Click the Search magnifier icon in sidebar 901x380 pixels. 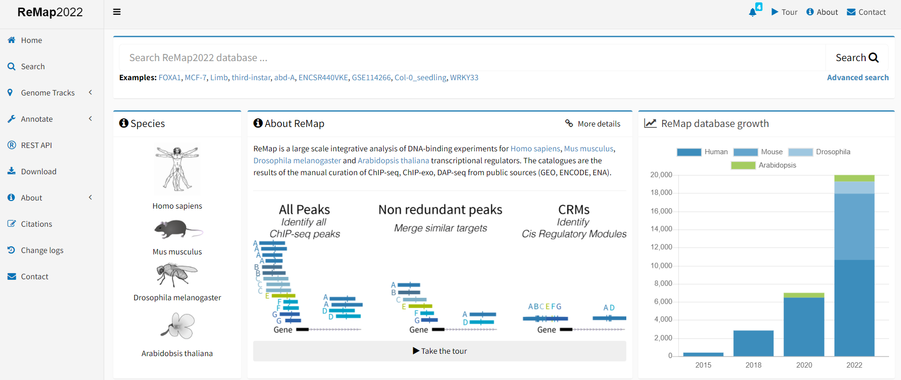tap(11, 66)
